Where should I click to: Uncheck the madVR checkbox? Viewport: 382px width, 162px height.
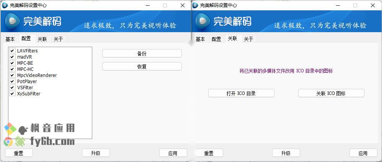12,57
